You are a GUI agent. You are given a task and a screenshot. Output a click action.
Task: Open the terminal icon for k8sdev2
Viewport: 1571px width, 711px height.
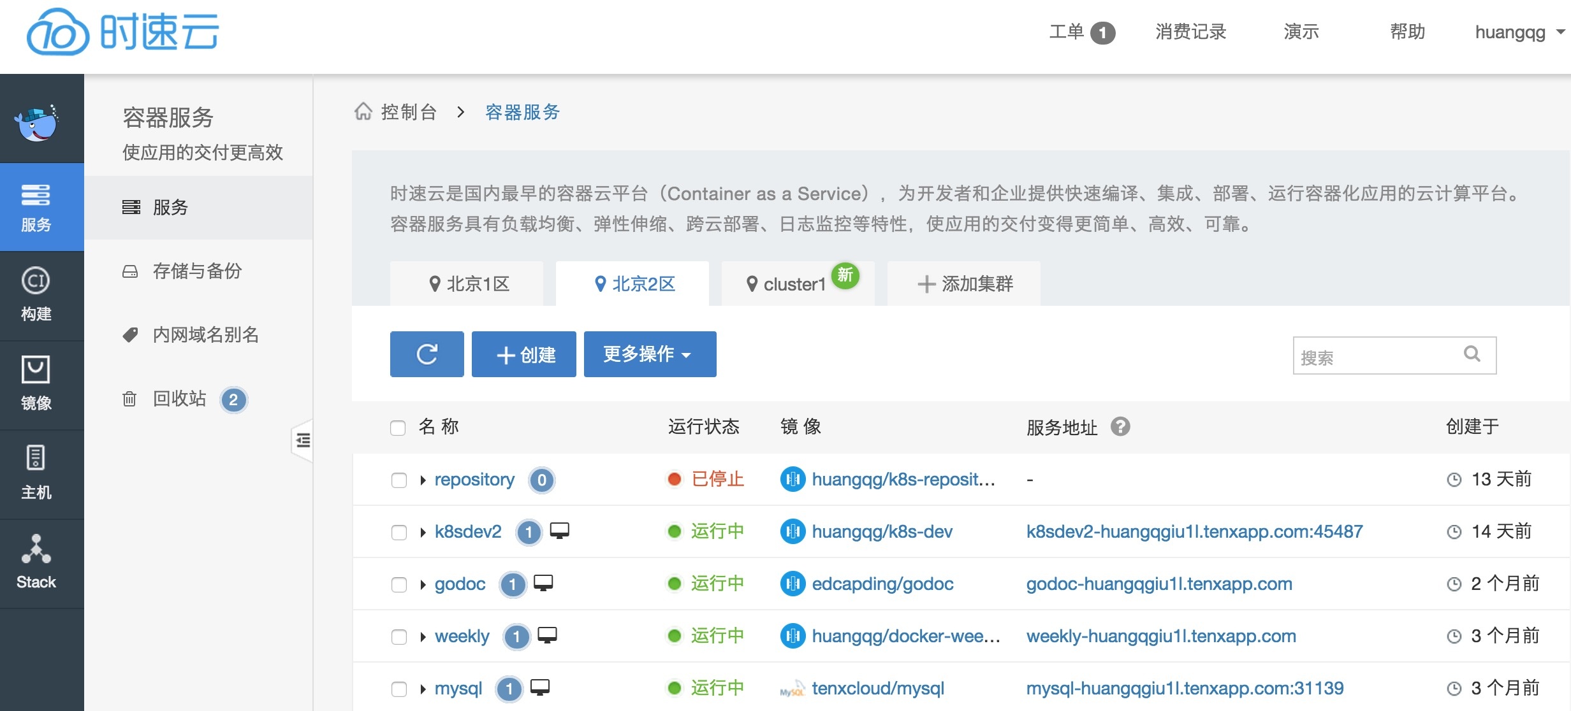click(560, 530)
